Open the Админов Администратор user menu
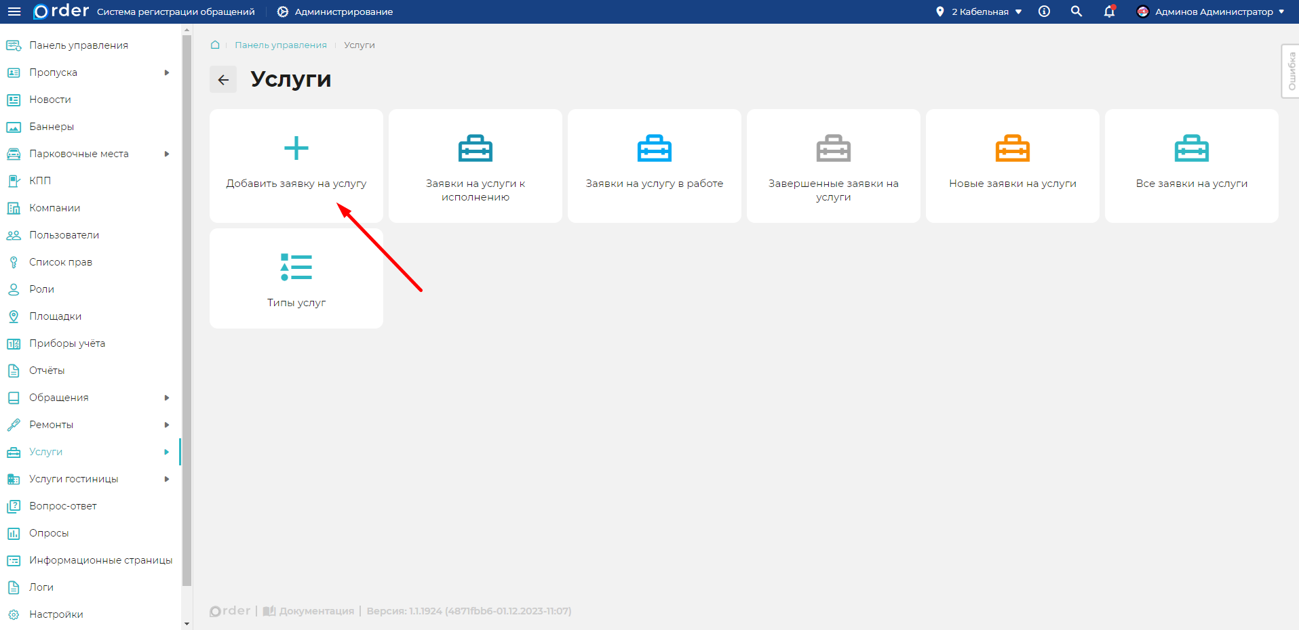The image size is (1299, 630). coord(1211,12)
